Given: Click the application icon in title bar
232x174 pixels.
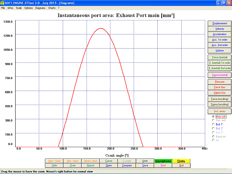Looking at the screenshot, I should (x=2, y=3).
